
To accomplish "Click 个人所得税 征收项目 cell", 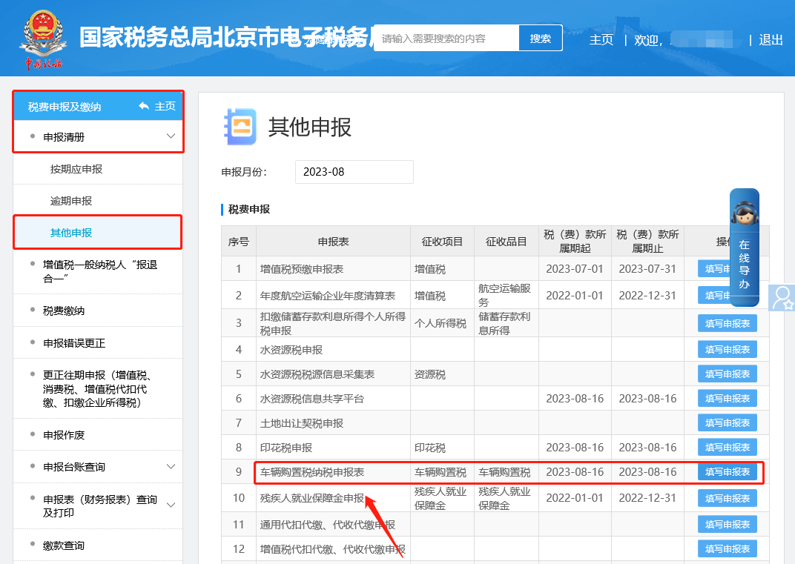I will click(442, 323).
